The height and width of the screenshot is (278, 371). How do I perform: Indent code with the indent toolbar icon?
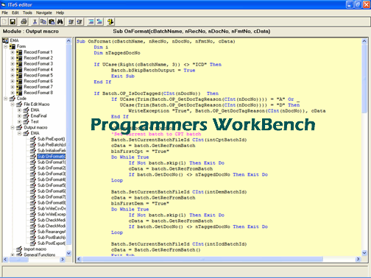tap(71, 22)
